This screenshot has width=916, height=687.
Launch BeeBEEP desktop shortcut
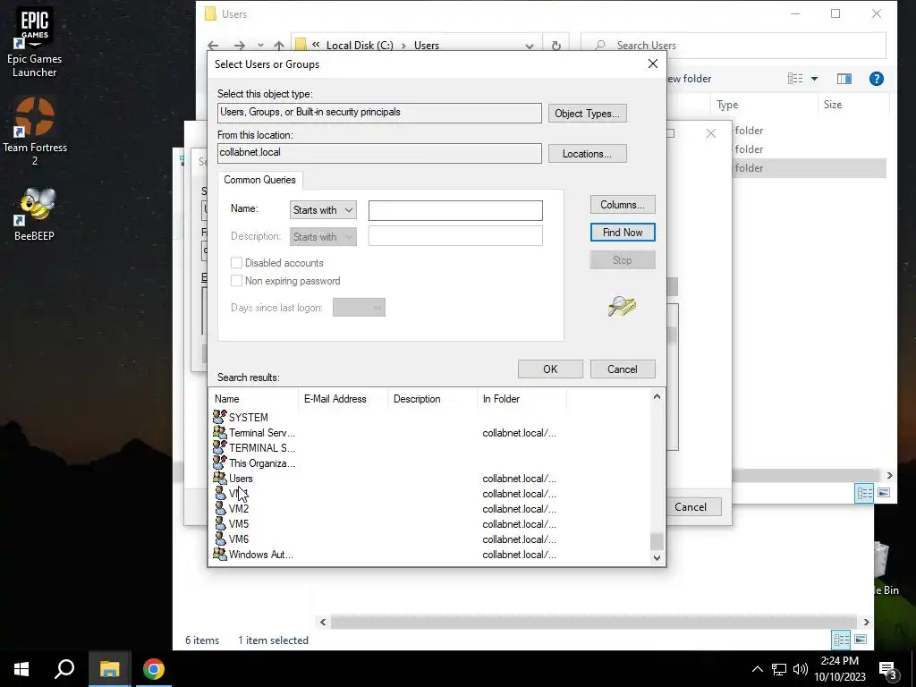point(35,214)
